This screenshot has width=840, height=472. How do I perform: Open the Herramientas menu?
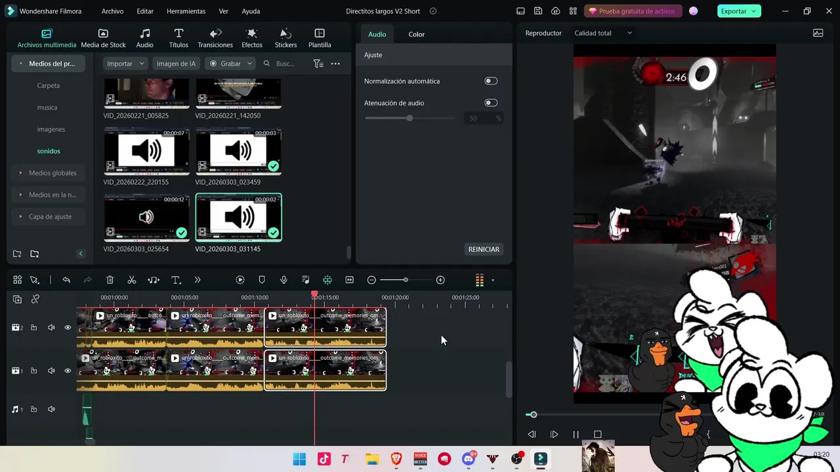coord(186,11)
